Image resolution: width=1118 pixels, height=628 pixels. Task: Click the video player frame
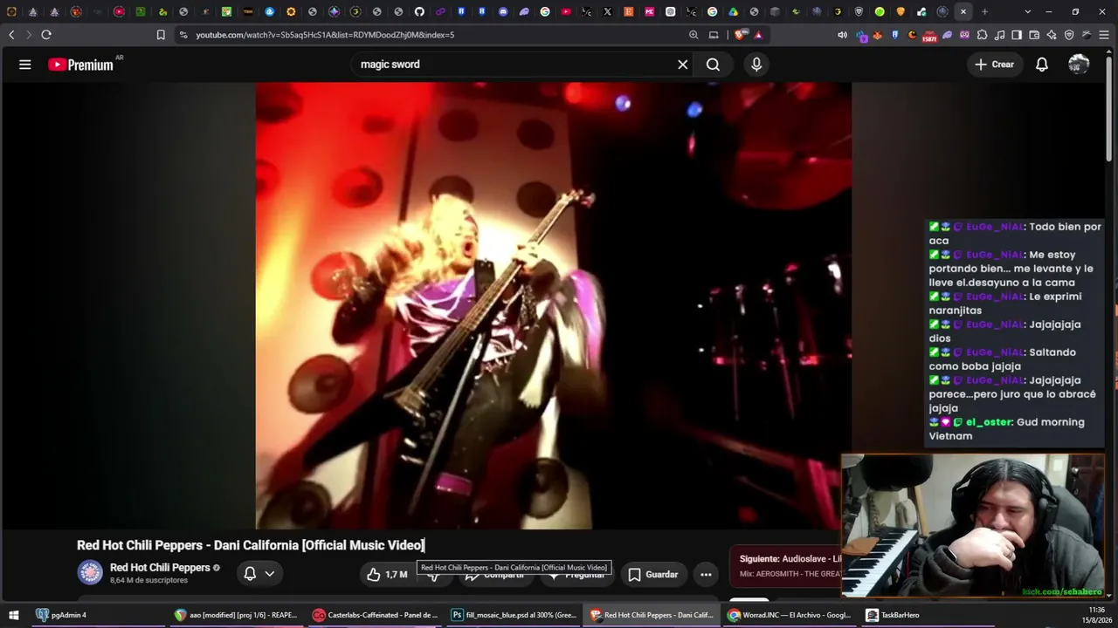(x=553, y=305)
